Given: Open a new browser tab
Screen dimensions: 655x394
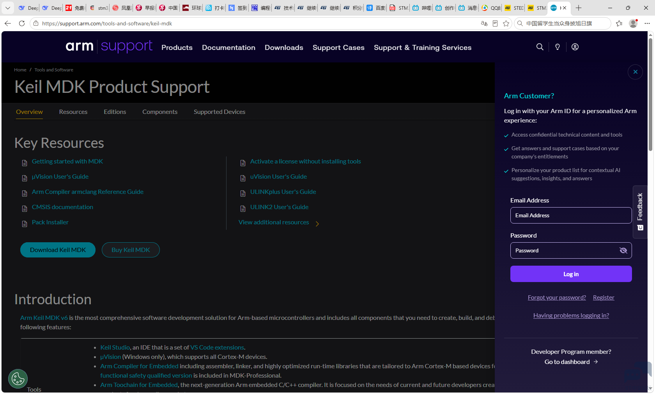Looking at the screenshot, I should (579, 8).
